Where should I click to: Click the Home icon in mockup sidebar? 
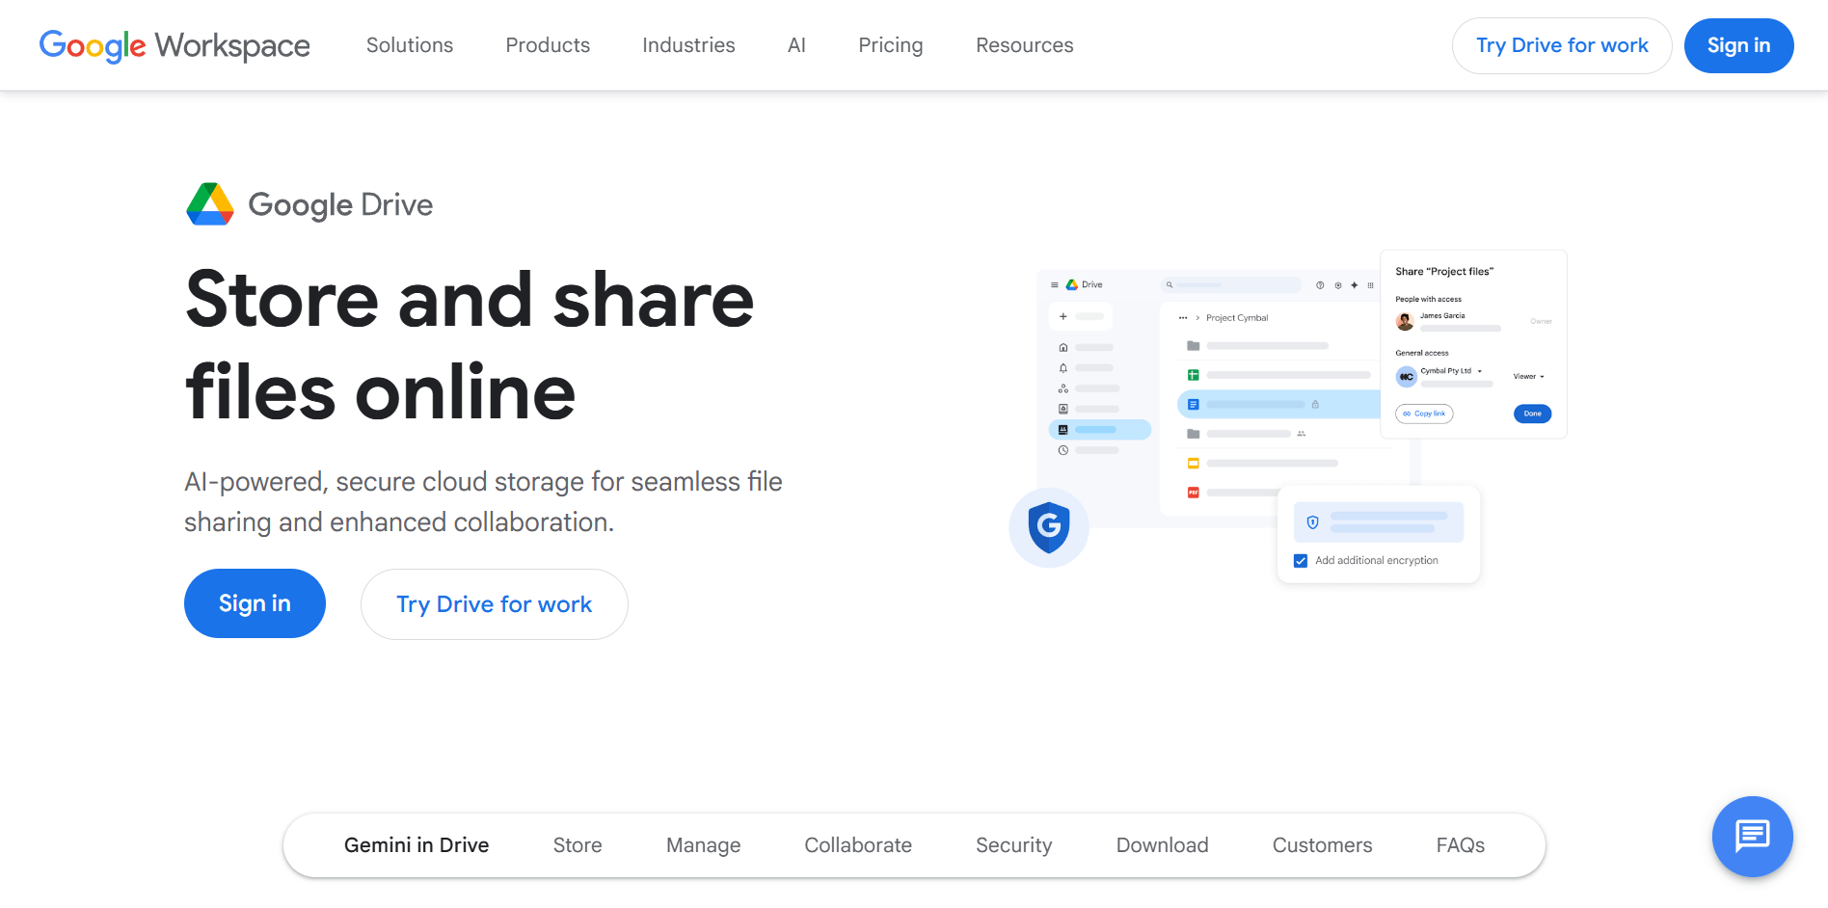tap(1063, 347)
